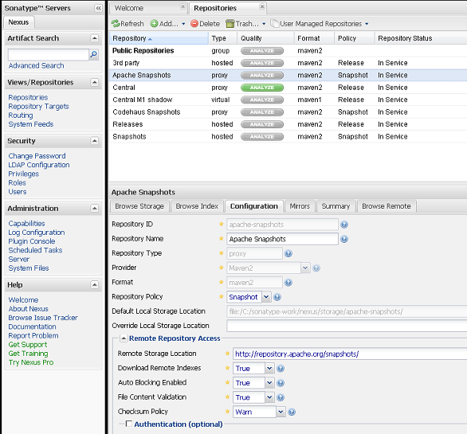Image resolution: width=467 pixels, height=434 pixels.
Task: Open the Checksum Policy dropdown
Action: point(281,412)
